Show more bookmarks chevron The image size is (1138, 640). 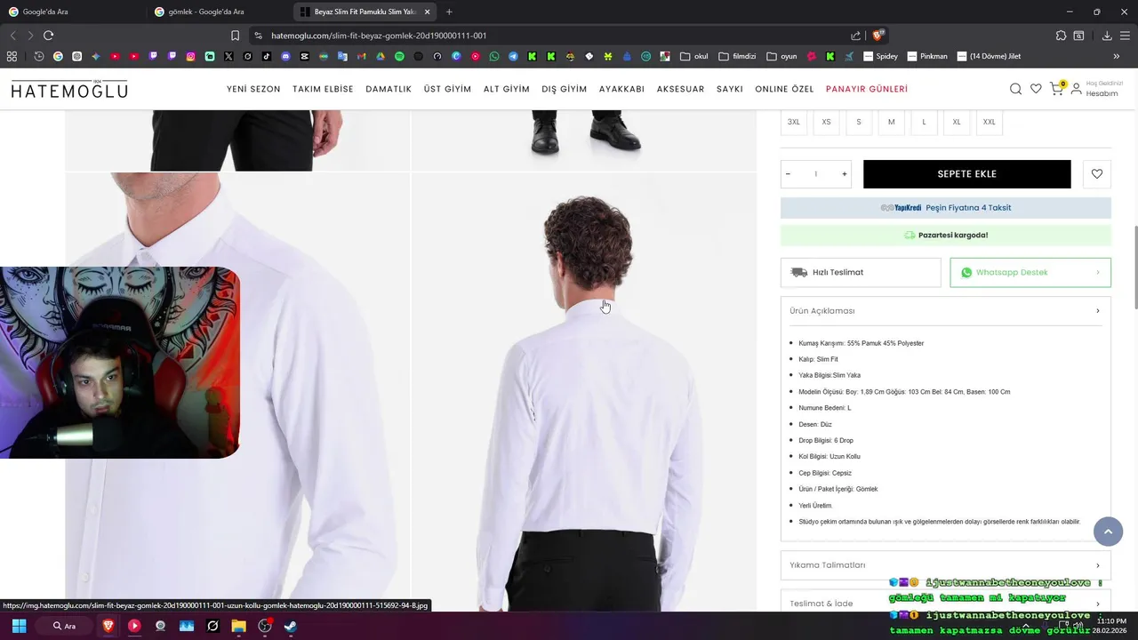tap(1116, 56)
